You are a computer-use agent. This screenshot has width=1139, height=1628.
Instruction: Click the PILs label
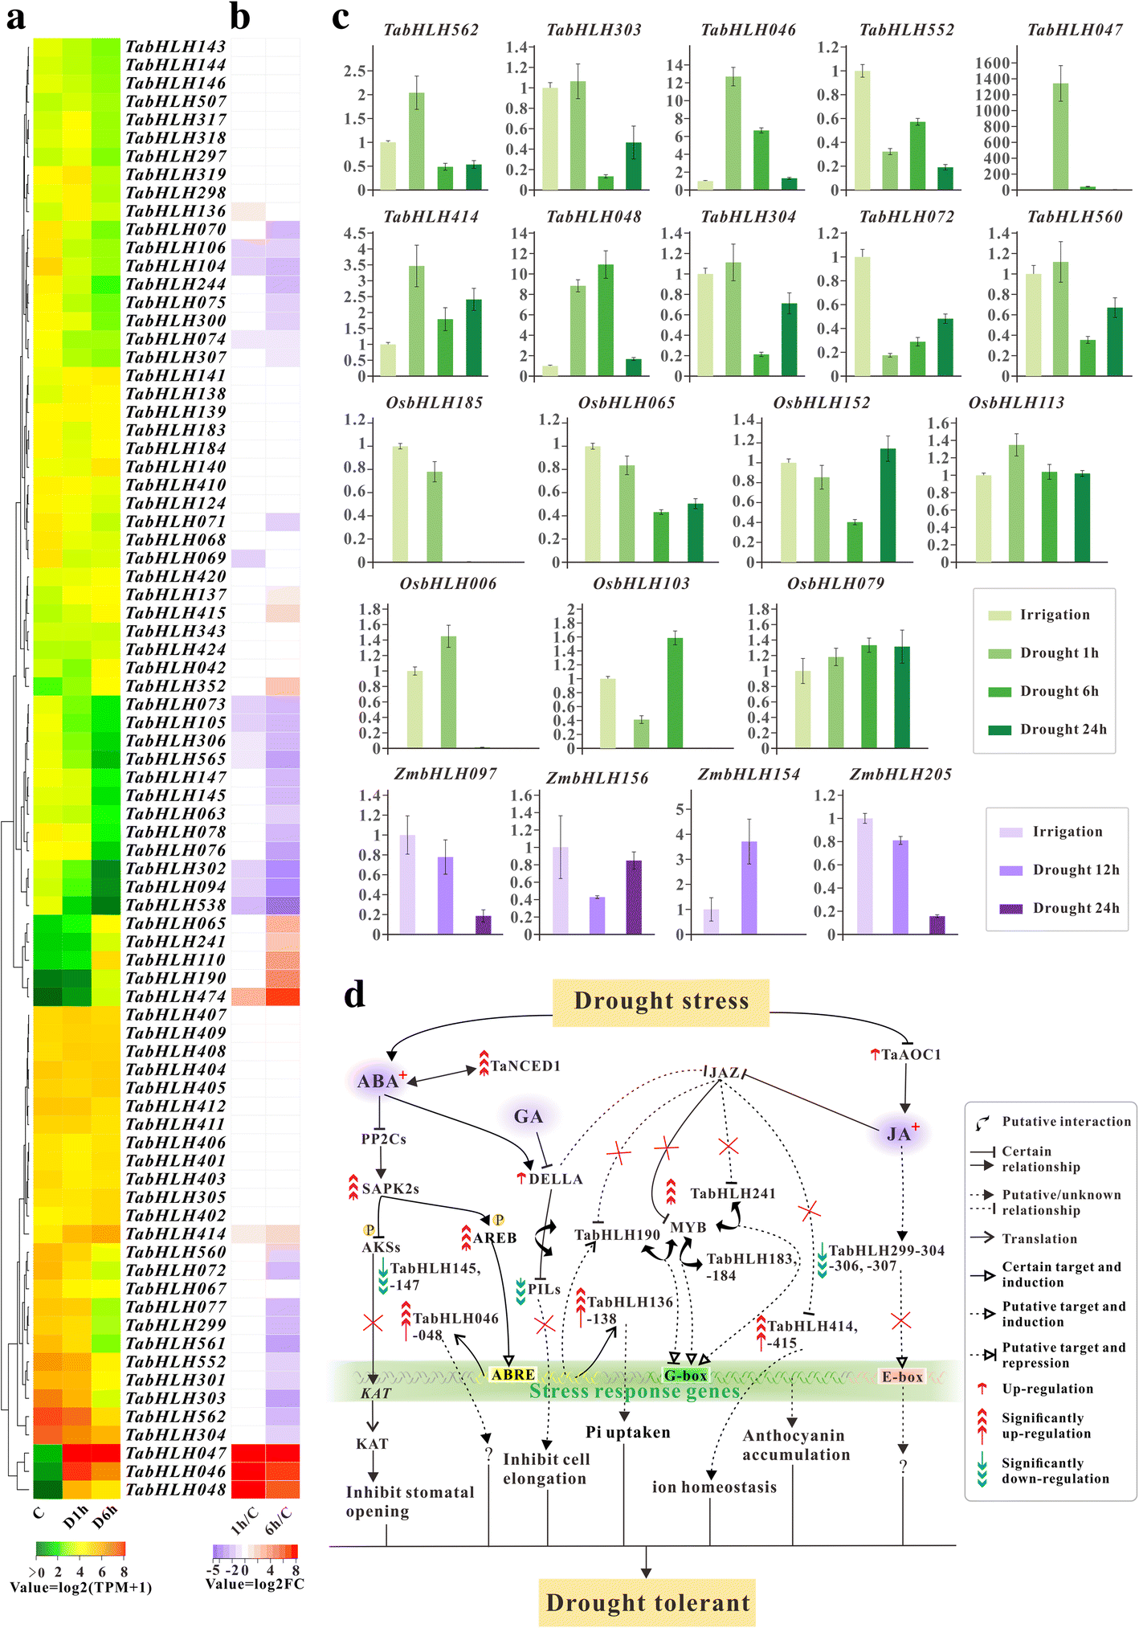coord(544,1289)
